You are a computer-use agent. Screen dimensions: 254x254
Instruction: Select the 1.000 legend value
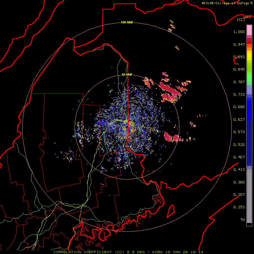239,32
